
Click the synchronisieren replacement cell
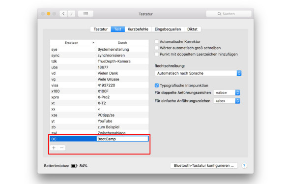122,55
